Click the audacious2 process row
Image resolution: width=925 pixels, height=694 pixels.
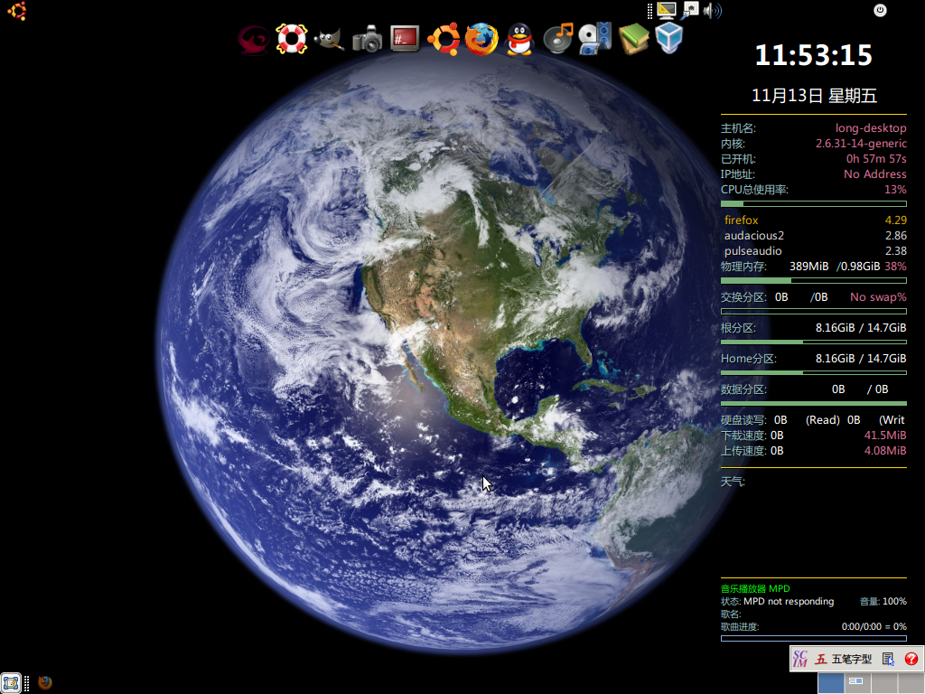tap(816, 236)
